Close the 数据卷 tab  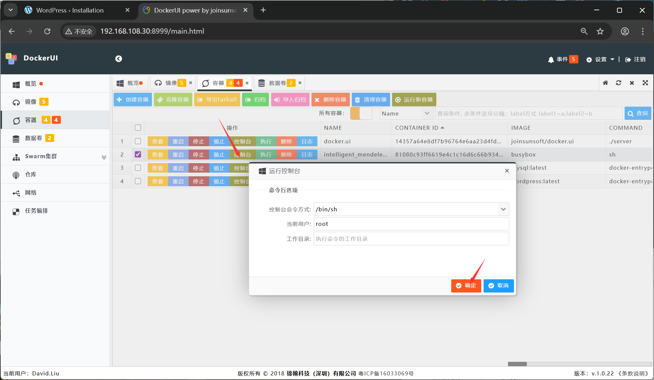tap(300, 83)
